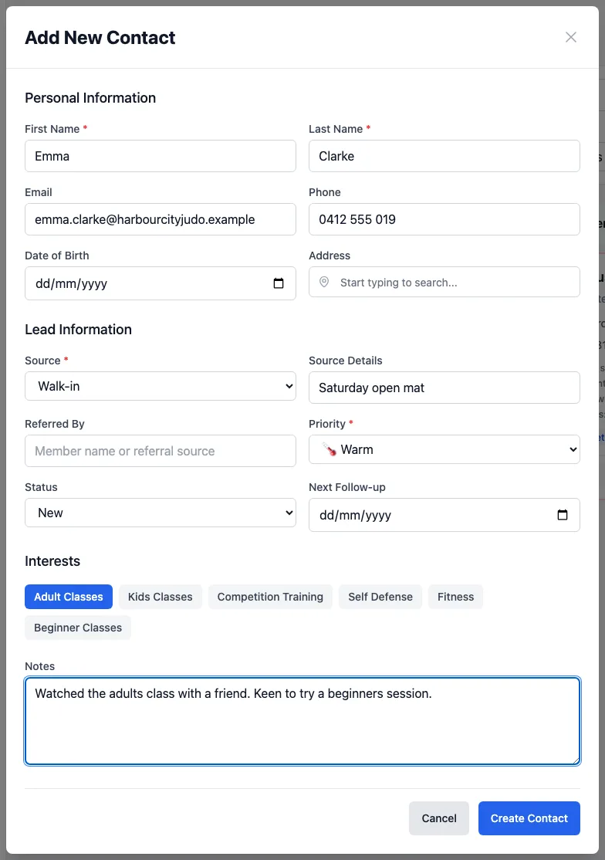Toggle the Beginner Classes interest chip
This screenshot has height=860, width=605.
click(x=78, y=628)
